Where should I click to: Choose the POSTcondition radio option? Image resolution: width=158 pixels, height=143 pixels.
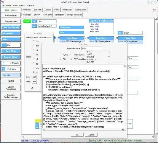coord(71,59)
